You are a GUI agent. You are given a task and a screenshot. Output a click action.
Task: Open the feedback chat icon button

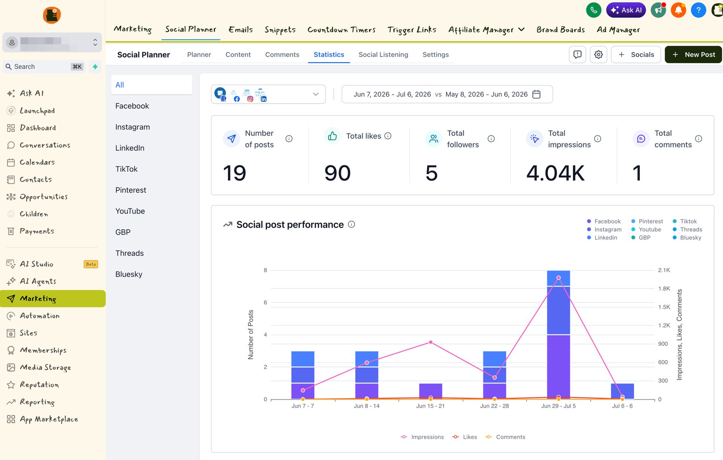577,55
